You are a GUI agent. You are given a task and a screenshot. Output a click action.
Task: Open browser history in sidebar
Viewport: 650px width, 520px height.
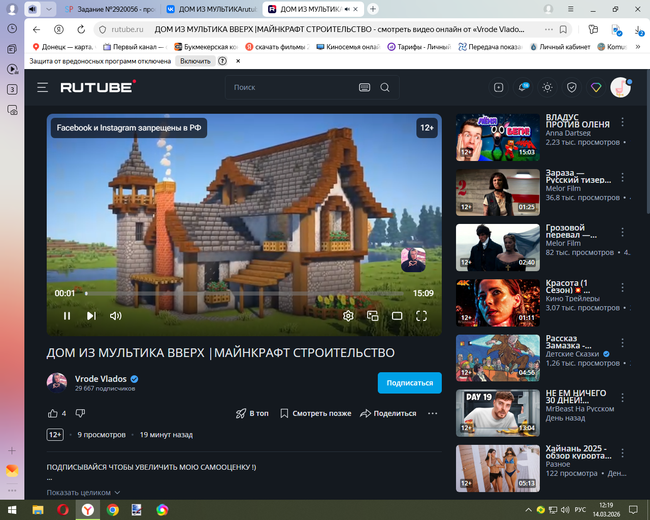coord(12,28)
